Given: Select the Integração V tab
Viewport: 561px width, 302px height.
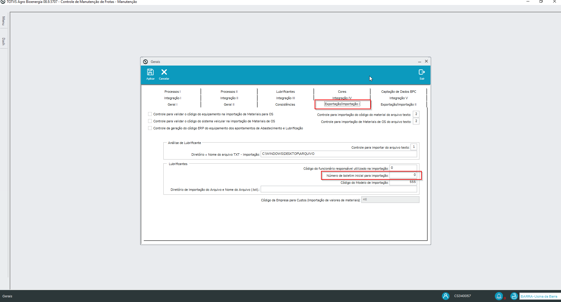Looking at the screenshot, I should click(x=399, y=98).
